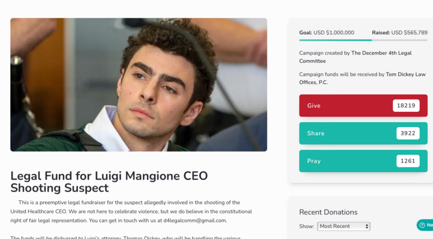Click the Goal USD $1,000,000 text
Image resolution: width=433 pixels, height=239 pixels.
(327, 32)
